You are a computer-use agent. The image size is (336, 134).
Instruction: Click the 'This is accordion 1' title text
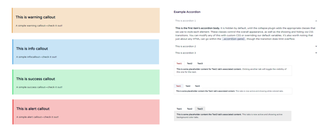pos(185,21)
